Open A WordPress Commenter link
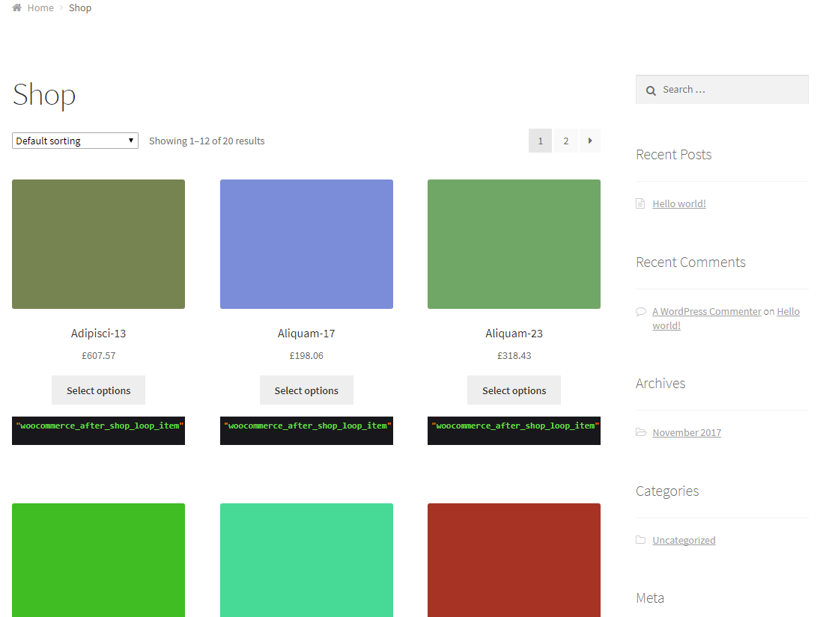Screen dimensions: 829x617 [x=706, y=311]
